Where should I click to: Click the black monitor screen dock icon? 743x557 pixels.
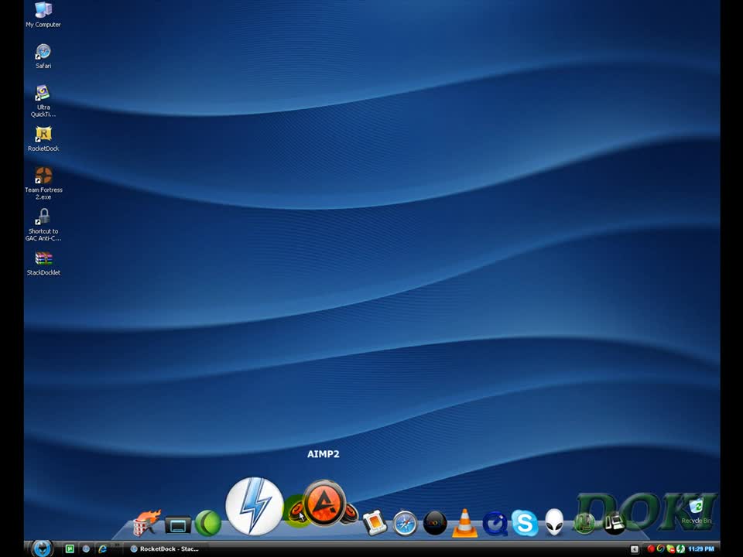coord(178,525)
